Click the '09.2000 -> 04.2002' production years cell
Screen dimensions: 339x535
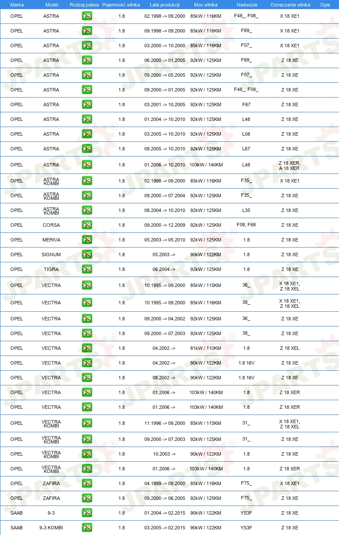click(x=165, y=319)
